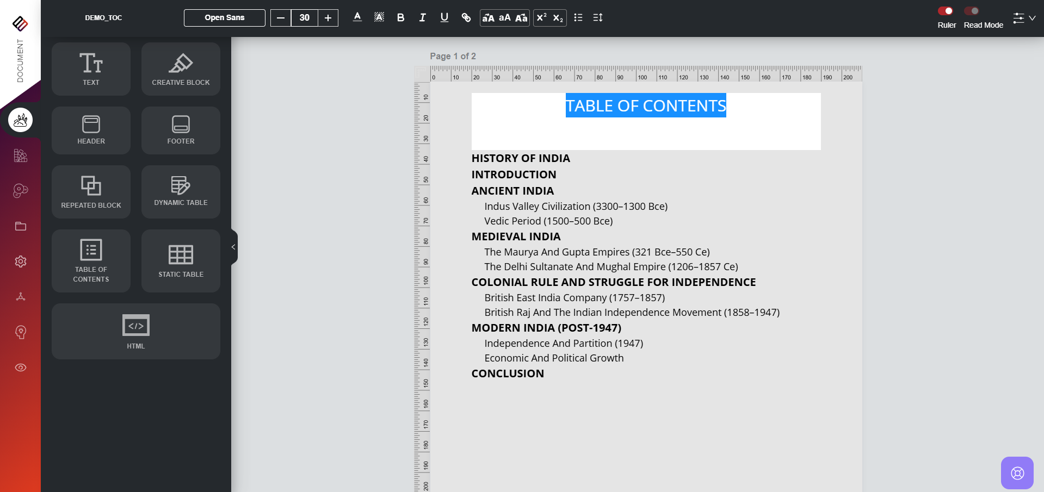Click the line spacing icon
This screenshot has height=492, width=1044.
pos(598,17)
